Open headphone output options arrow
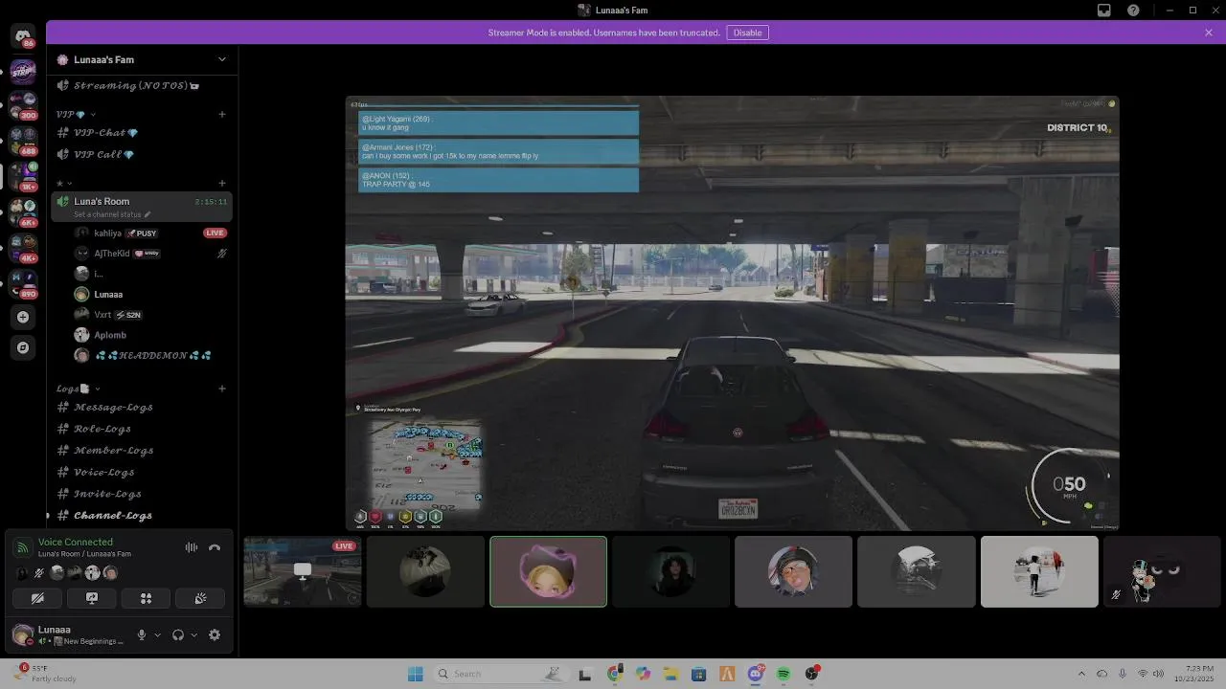Image resolution: width=1226 pixels, height=689 pixels. 193,634
